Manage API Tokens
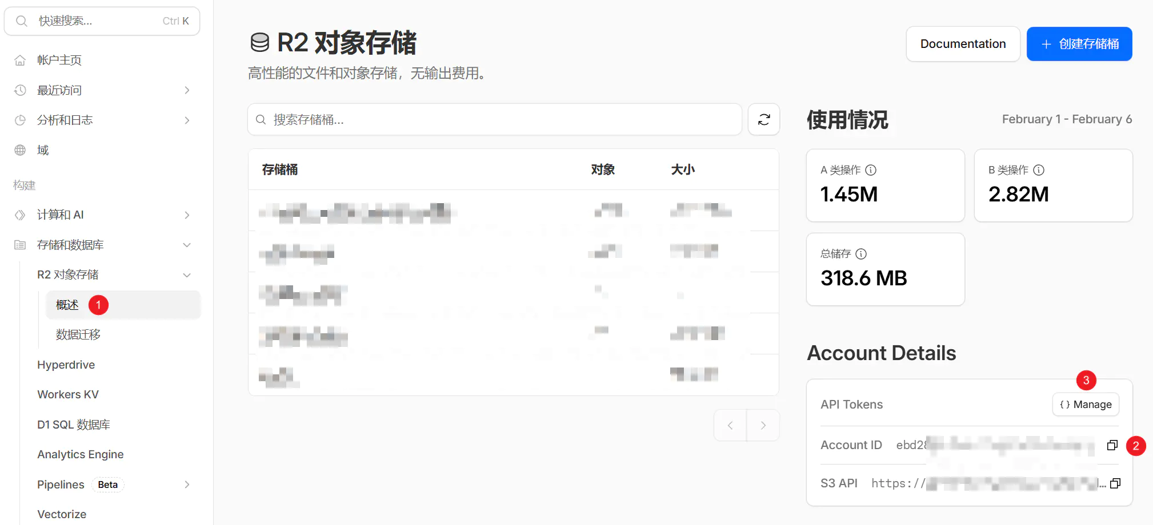This screenshot has width=1153, height=525. pos(1086,404)
